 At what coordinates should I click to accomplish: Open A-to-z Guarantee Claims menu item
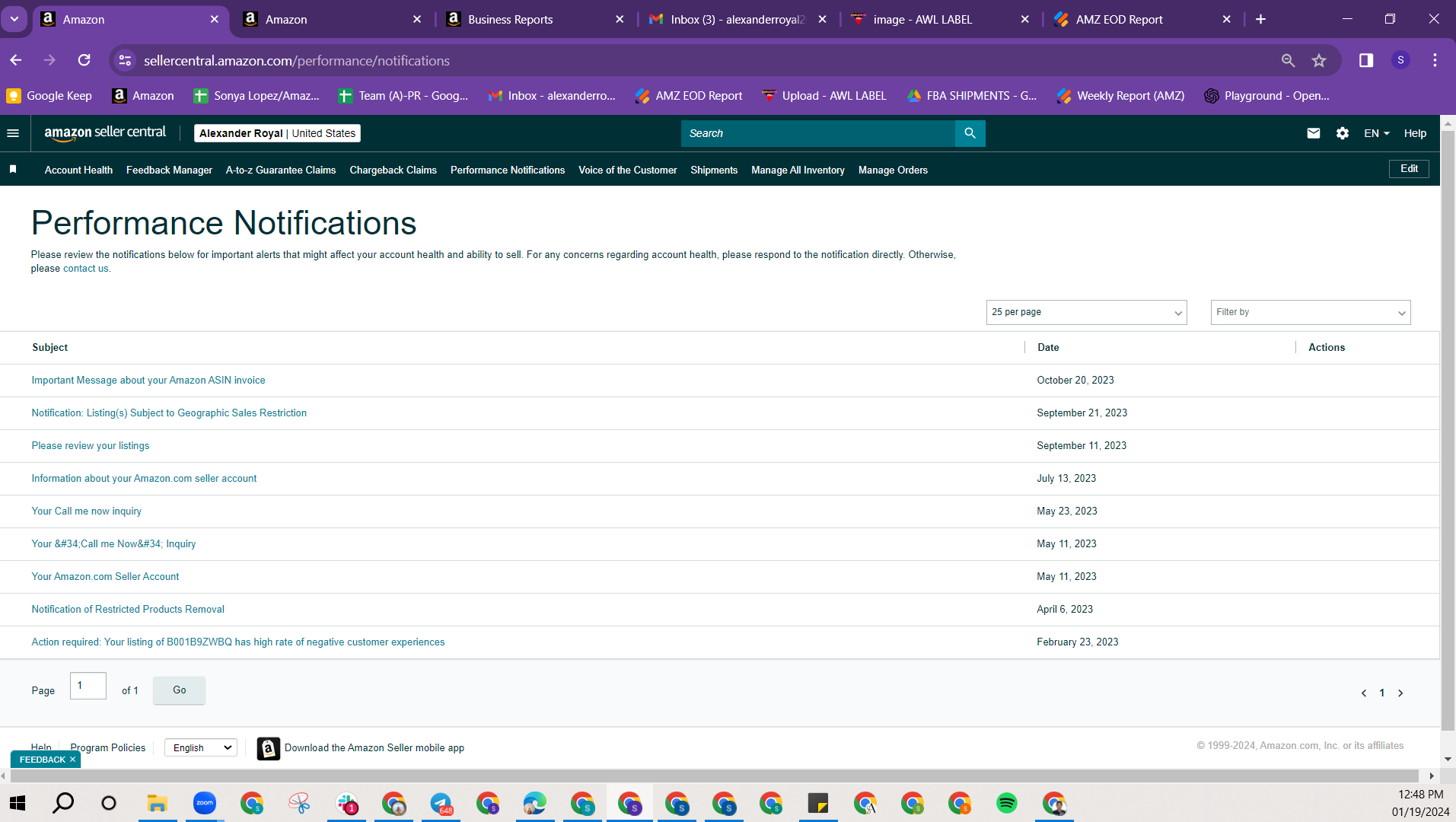[x=281, y=170]
